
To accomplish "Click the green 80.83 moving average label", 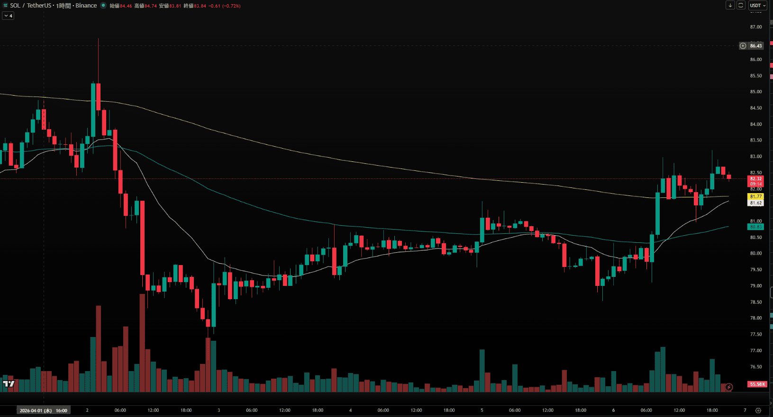I will (x=755, y=227).
